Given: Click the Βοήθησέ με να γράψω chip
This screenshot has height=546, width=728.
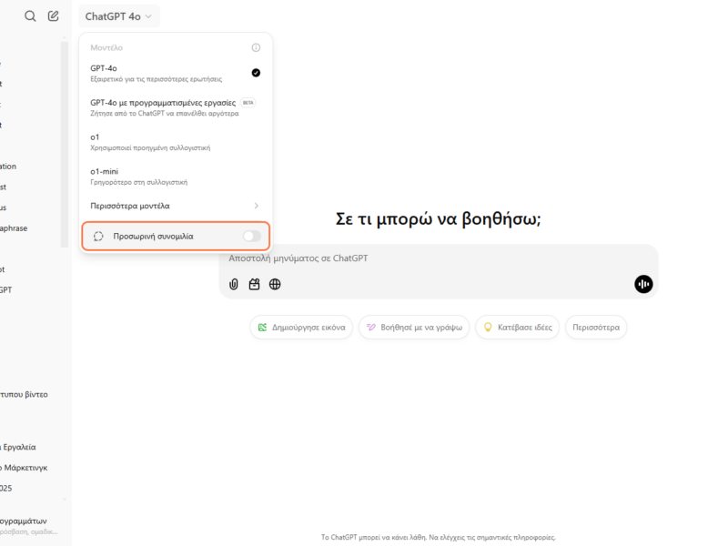Looking at the screenshot, I should point(414,328).
